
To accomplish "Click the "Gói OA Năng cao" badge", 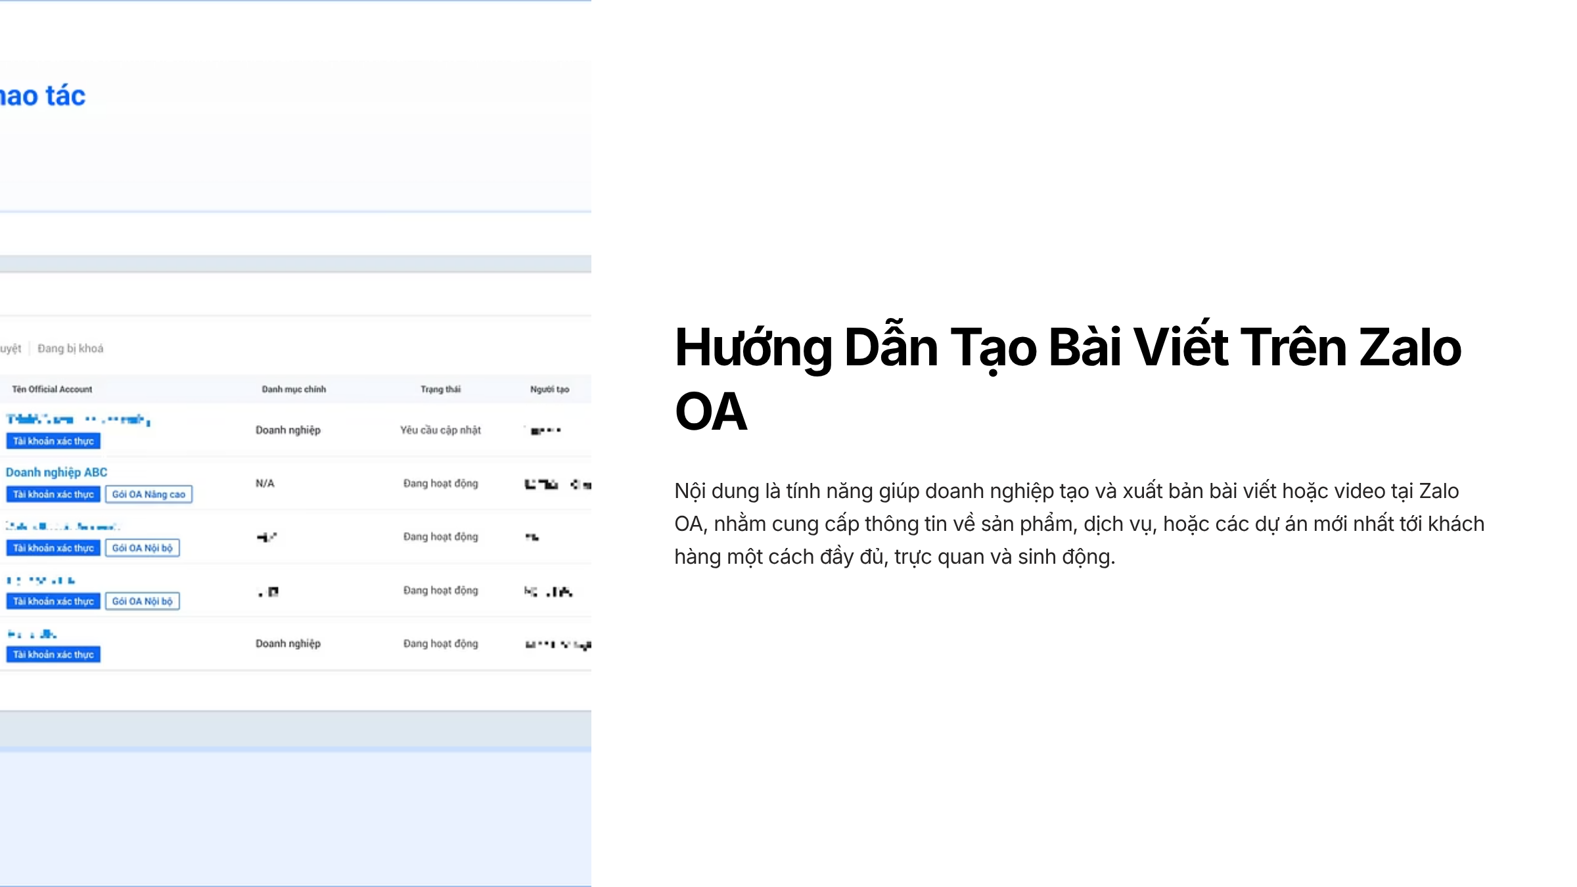I will pos(149,494).
